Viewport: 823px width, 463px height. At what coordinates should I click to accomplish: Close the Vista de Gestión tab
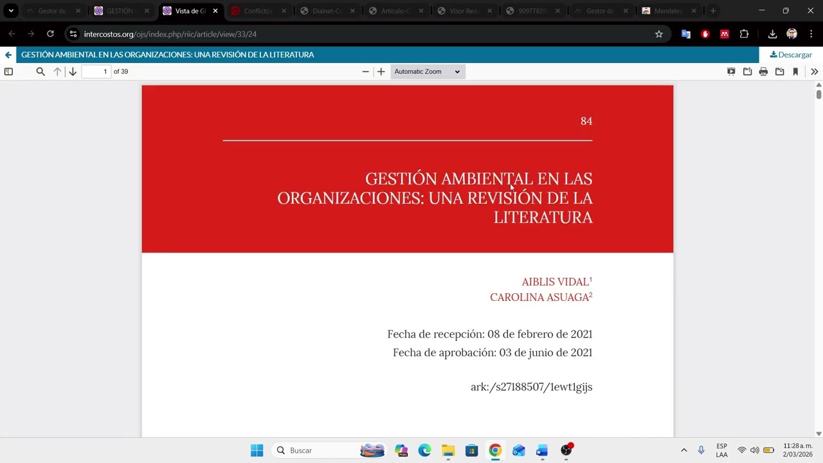215,11
